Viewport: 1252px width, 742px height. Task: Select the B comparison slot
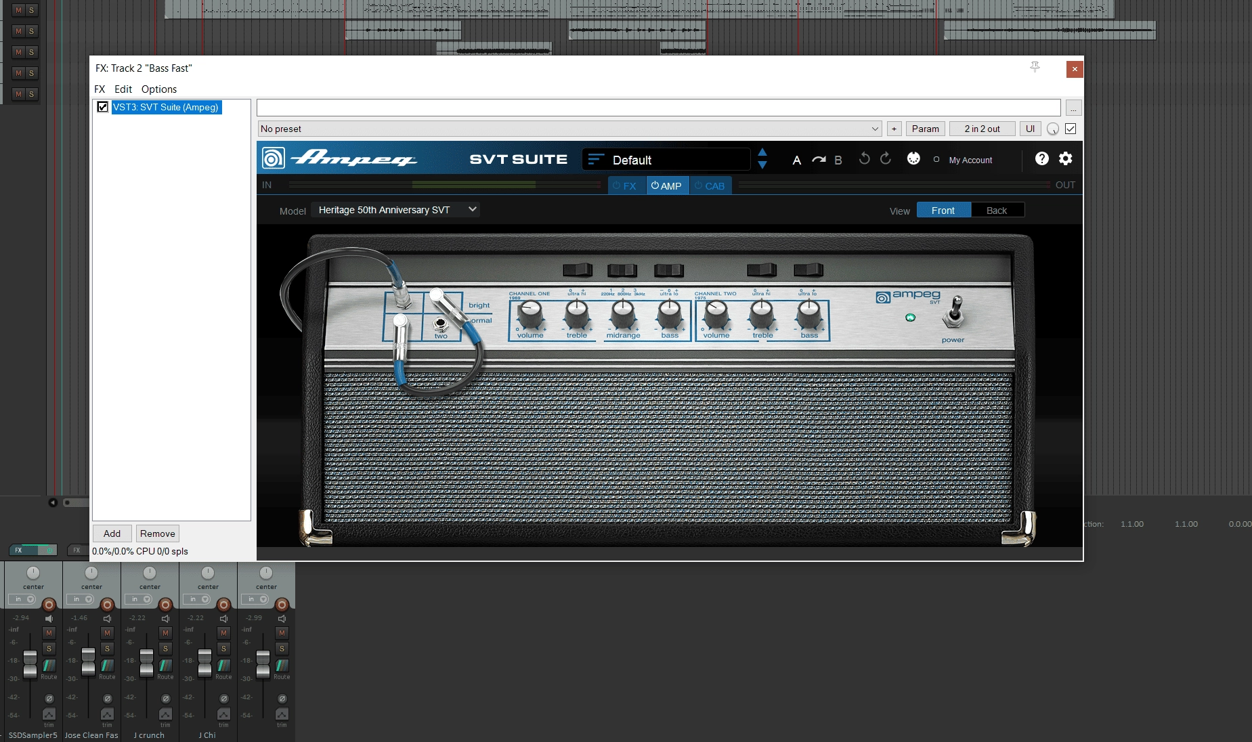[838, 160]
